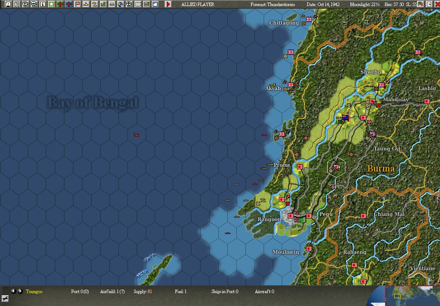
Task: Select the Japanese unit near Lashio
Action: coord(427,101)
